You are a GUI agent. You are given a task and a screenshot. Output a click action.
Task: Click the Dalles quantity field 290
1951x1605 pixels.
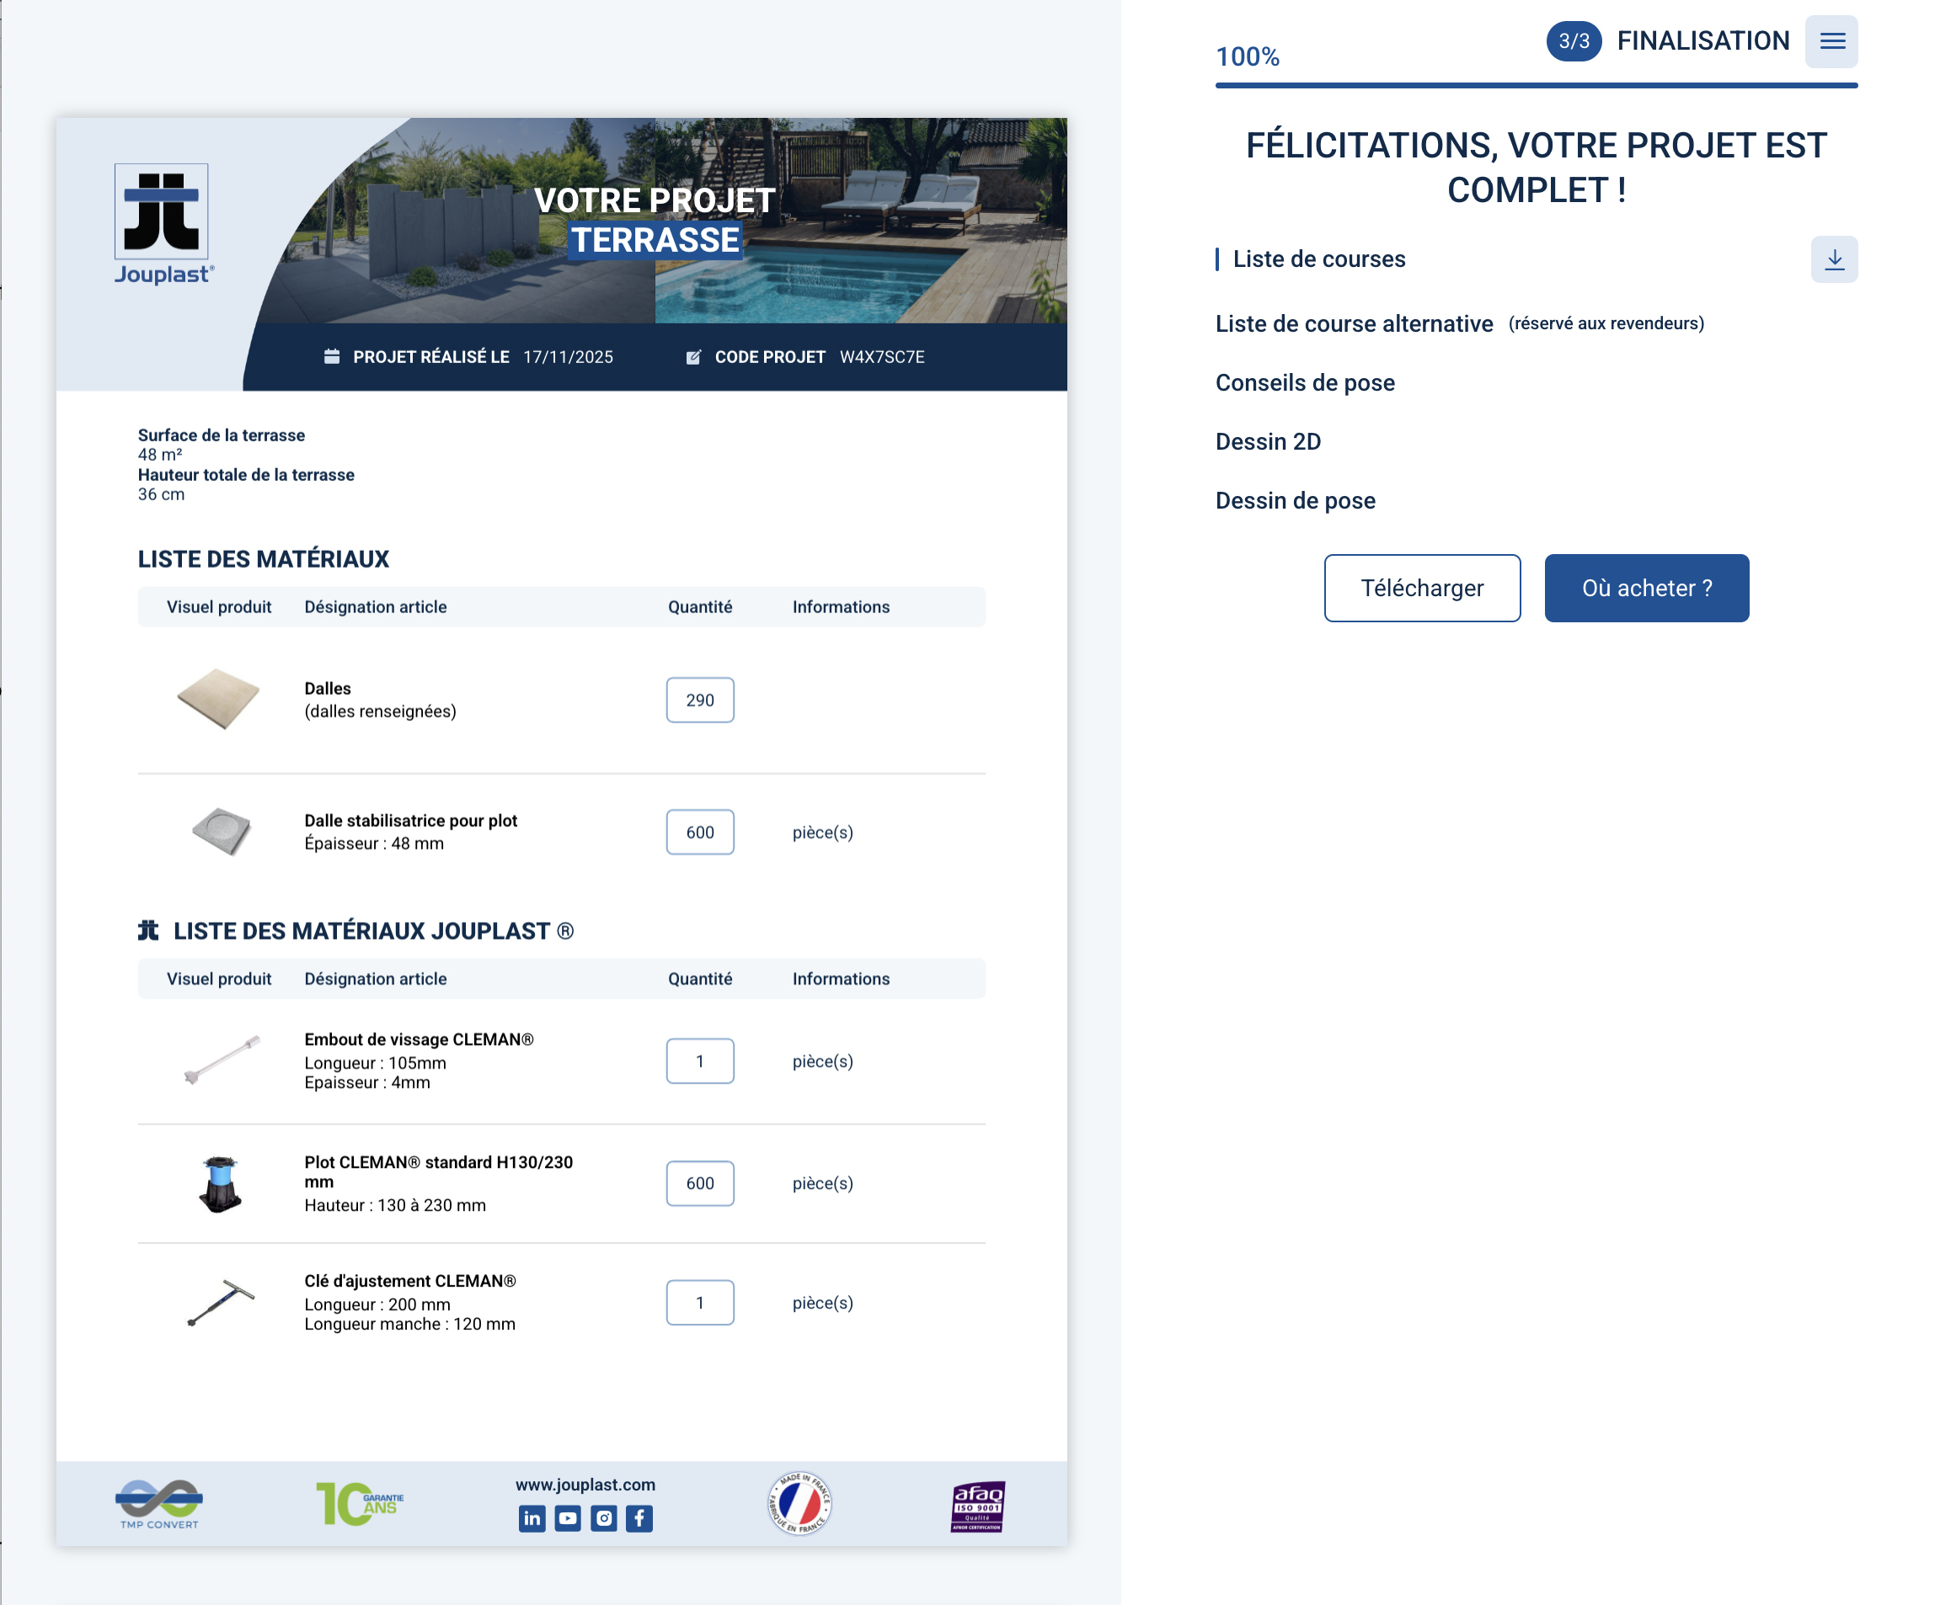coord(700,700)
